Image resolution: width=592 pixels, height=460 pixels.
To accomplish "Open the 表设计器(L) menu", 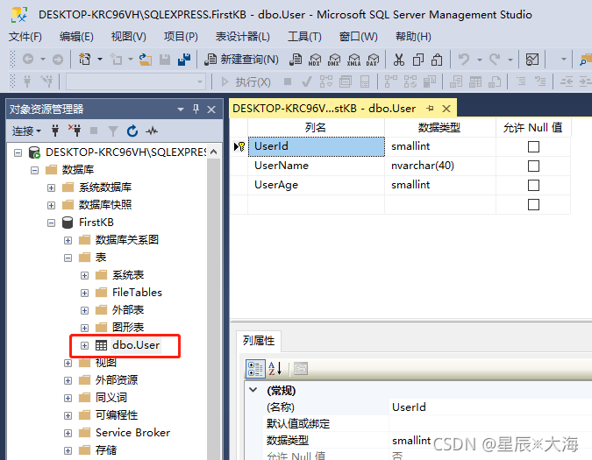I will (x=242, y=37).
